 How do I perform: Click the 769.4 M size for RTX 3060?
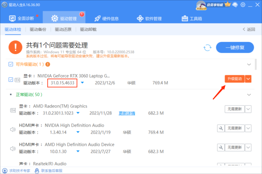[x=160, y=83]
